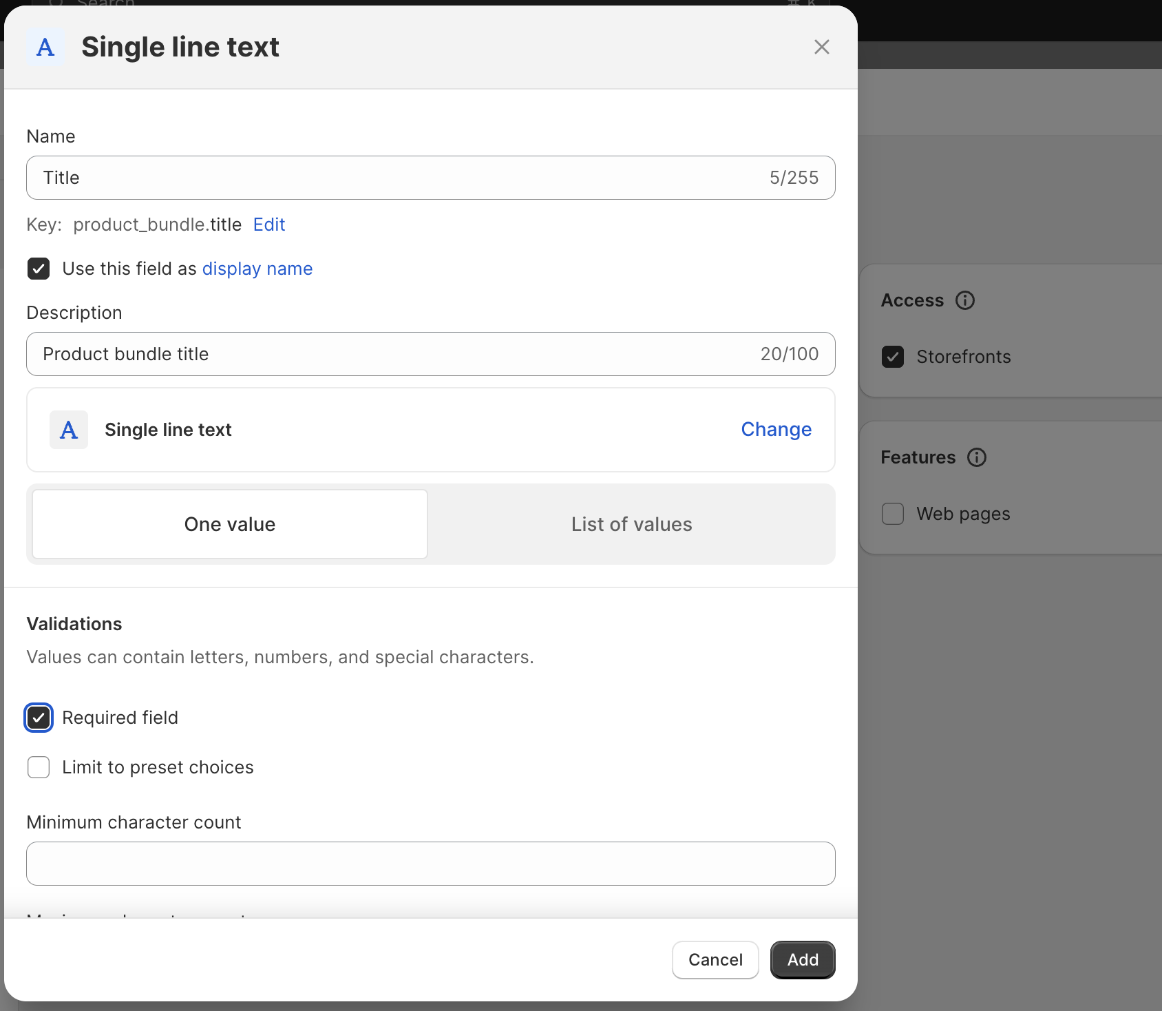Open the "display name" link

pyautogui.click(x=257, y=269)
